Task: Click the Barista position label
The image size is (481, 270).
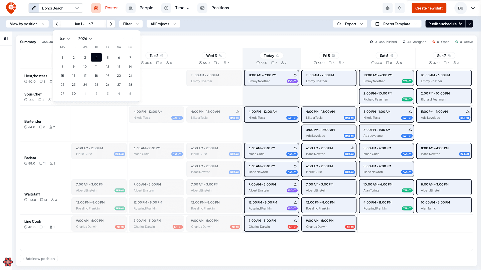Action: [x=30, y=158]
